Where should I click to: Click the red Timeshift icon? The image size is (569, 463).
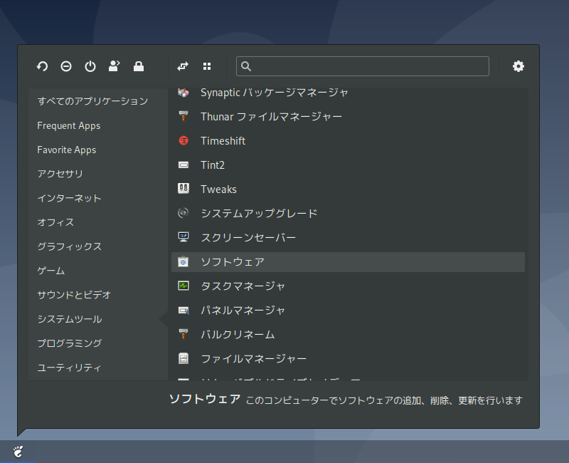click(x=184, y=140)
